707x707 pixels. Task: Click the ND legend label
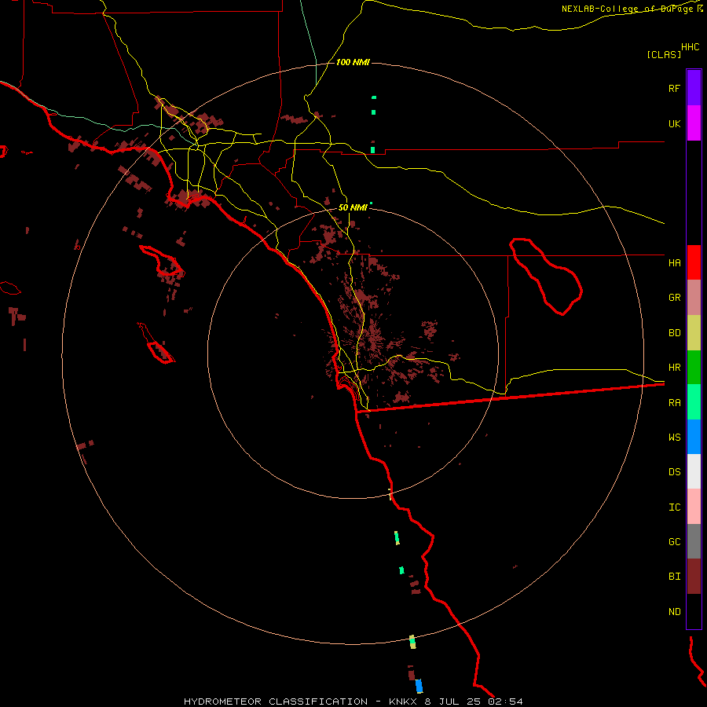(674, 612)
